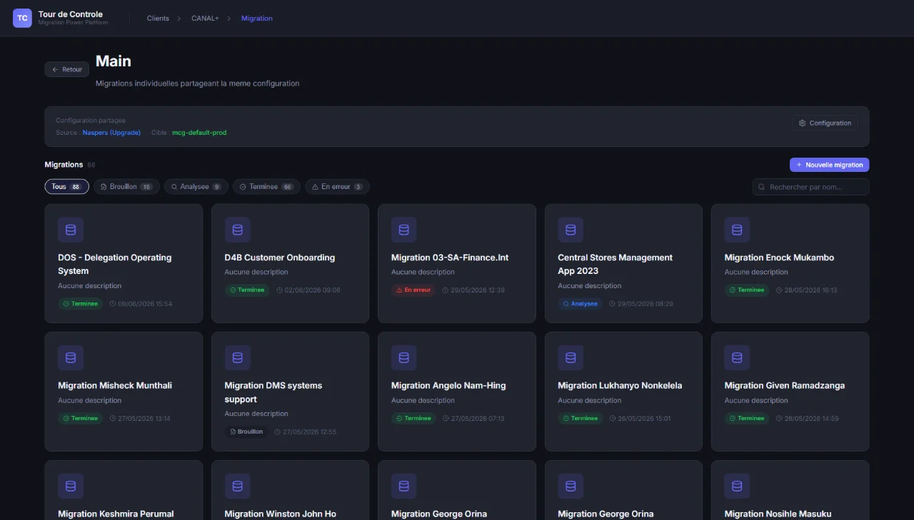
Task: Open Migration Winston John Ho title
Action: click(x=281, y=514)
